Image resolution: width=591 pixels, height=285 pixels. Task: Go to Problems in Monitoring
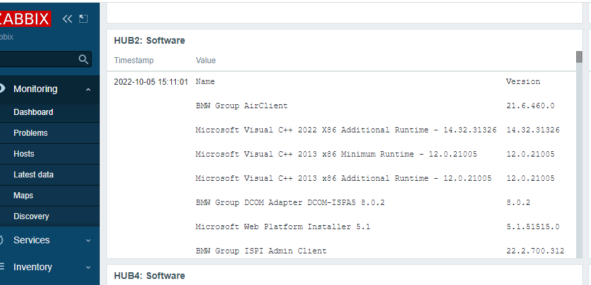click(30, 133)
